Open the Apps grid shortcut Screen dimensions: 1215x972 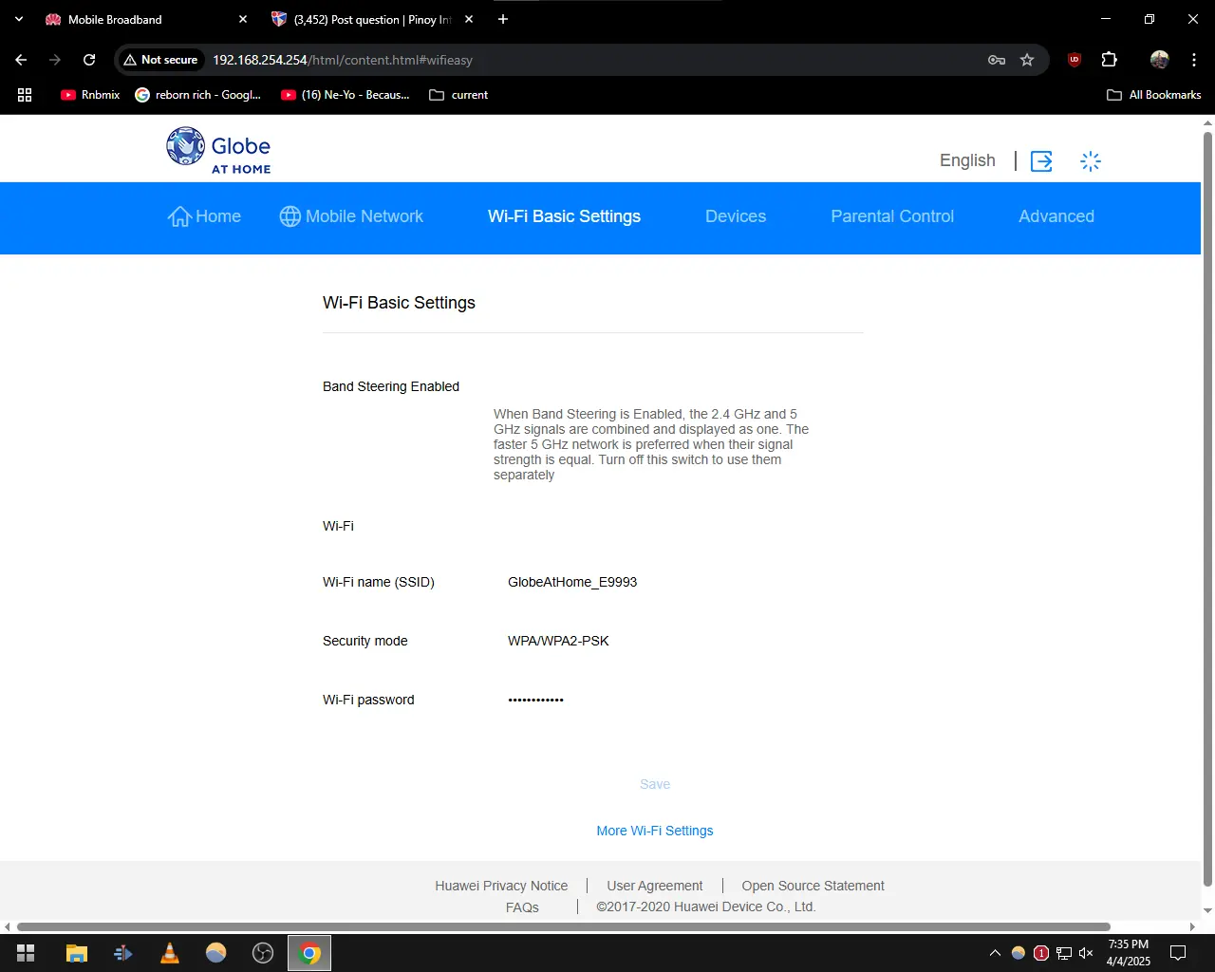(x=25, y=95)
